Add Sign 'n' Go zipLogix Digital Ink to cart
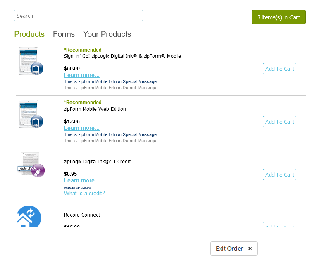Image resolution: width=332 pixels, height=263 pixels. click(279, 69)
